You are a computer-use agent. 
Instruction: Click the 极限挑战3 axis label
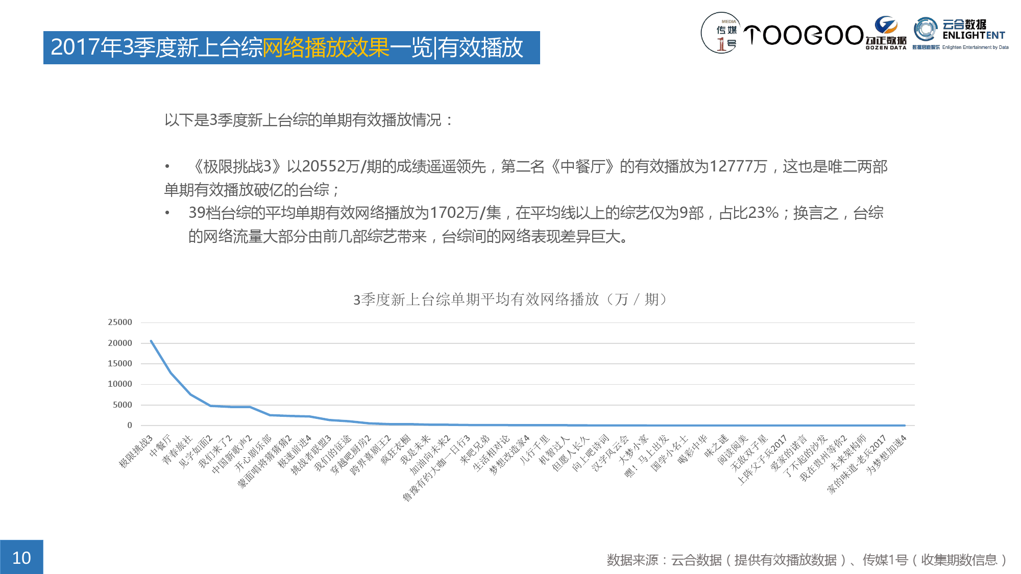136,452
